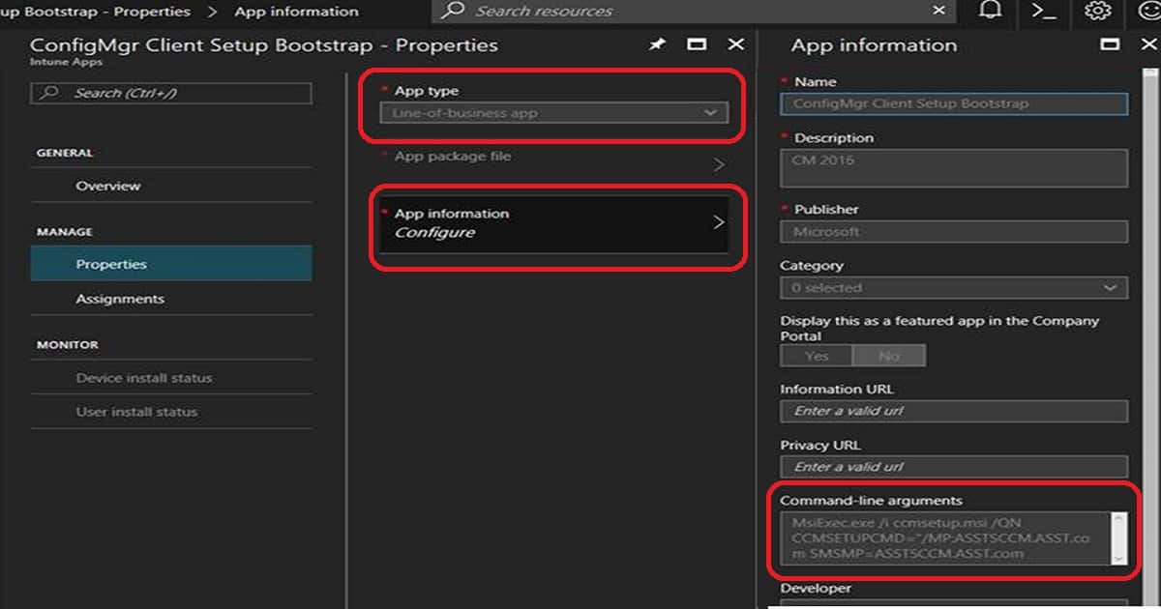This screenshot has width=1161, height=609.
Task: Open Device install status
Action: tap(171, 378)
